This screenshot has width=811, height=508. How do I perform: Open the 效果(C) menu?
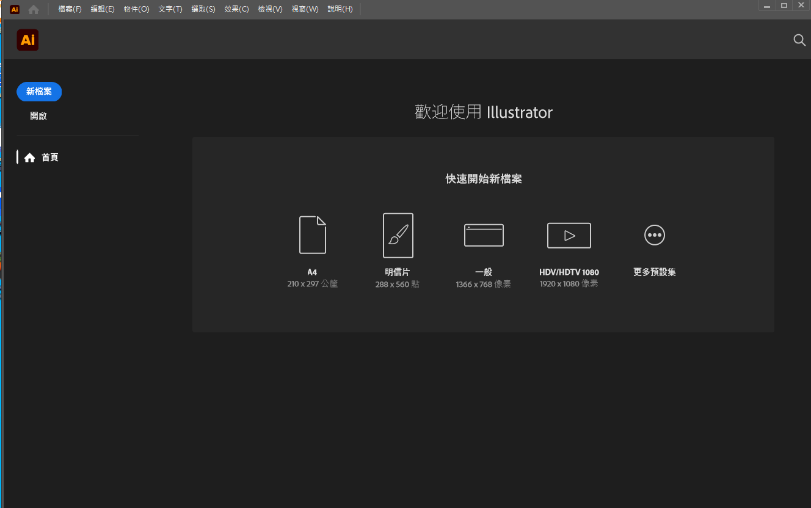[236, 9]
